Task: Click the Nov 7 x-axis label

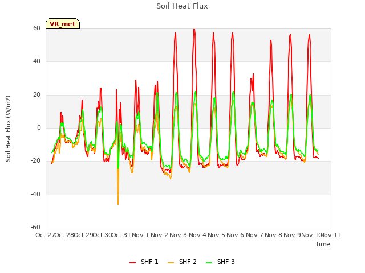Action: (254, 235)
